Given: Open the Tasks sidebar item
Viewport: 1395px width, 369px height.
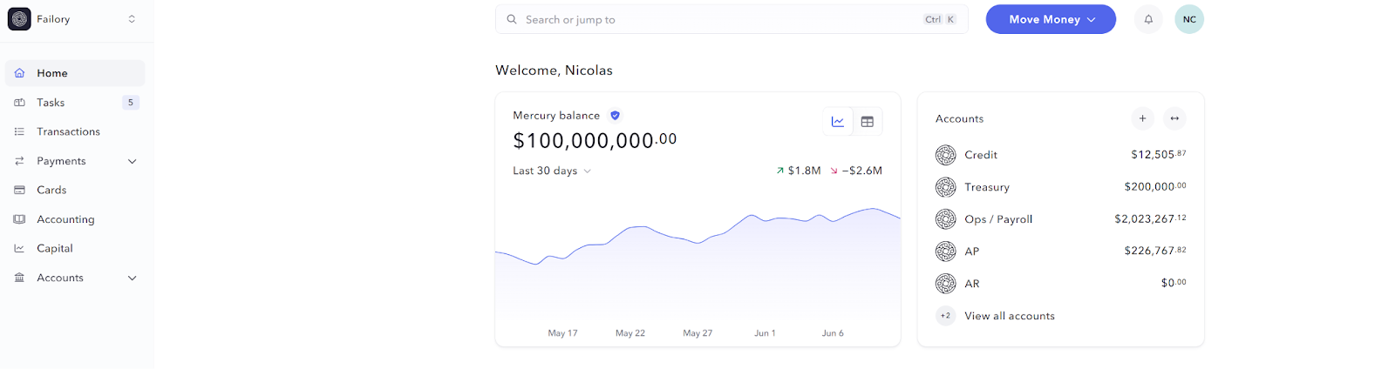Looking at the screenshot, I should tap(75, 103).
